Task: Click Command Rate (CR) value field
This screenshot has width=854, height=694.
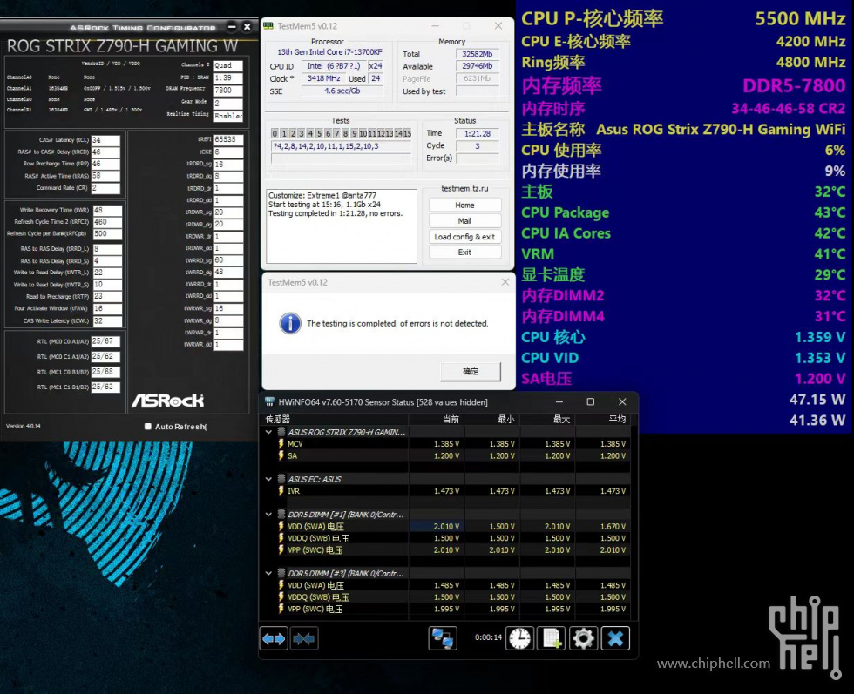Action: (x=105, y=188)
